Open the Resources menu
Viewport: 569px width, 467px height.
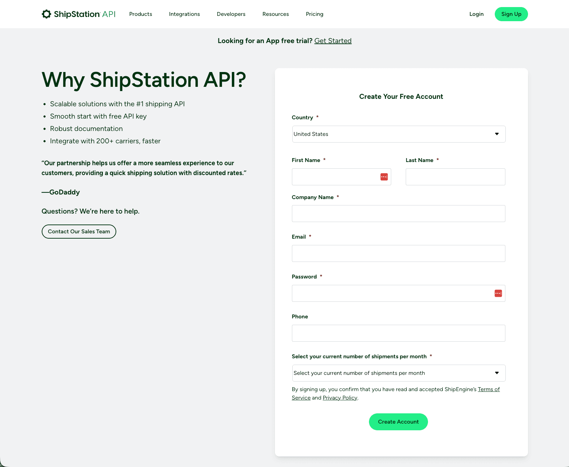pos(276,14)
